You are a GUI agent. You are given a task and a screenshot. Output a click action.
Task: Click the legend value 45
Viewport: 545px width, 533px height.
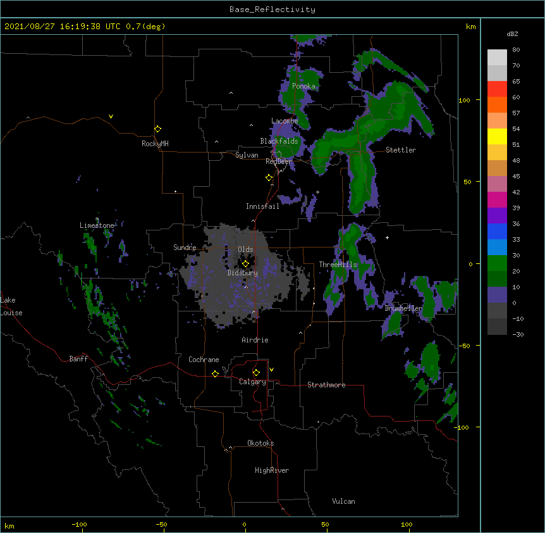pos(516,177)
